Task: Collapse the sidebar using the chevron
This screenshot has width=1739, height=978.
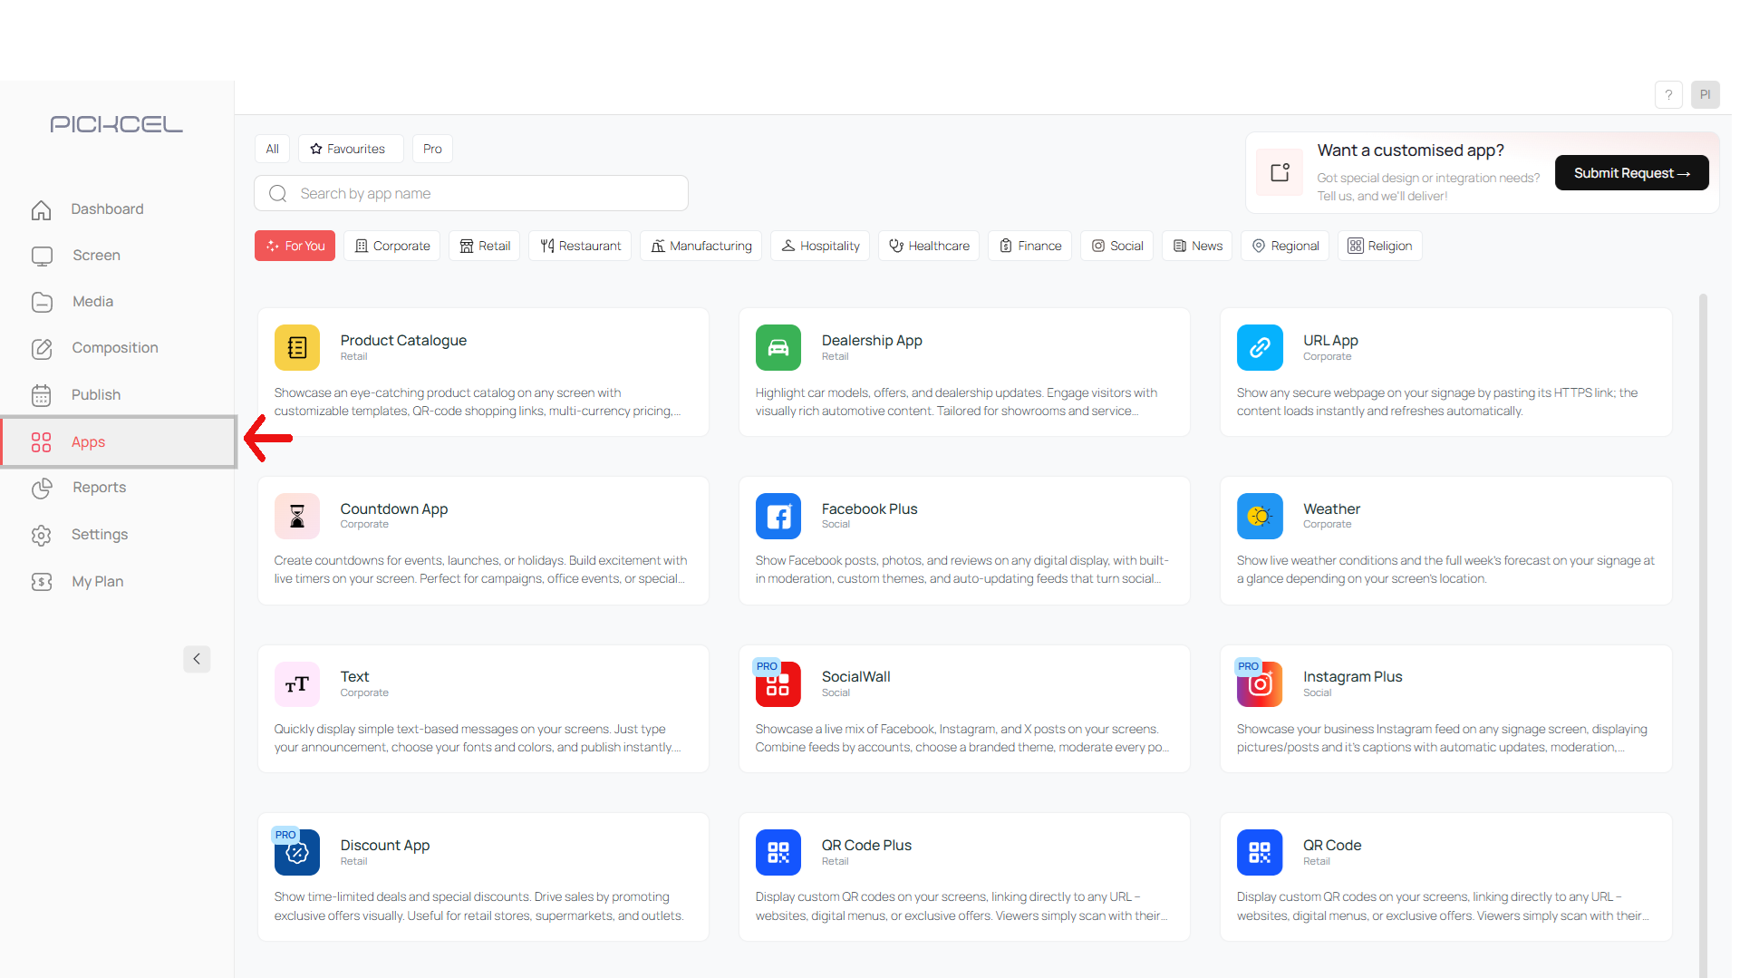Action: coord(197,659)
